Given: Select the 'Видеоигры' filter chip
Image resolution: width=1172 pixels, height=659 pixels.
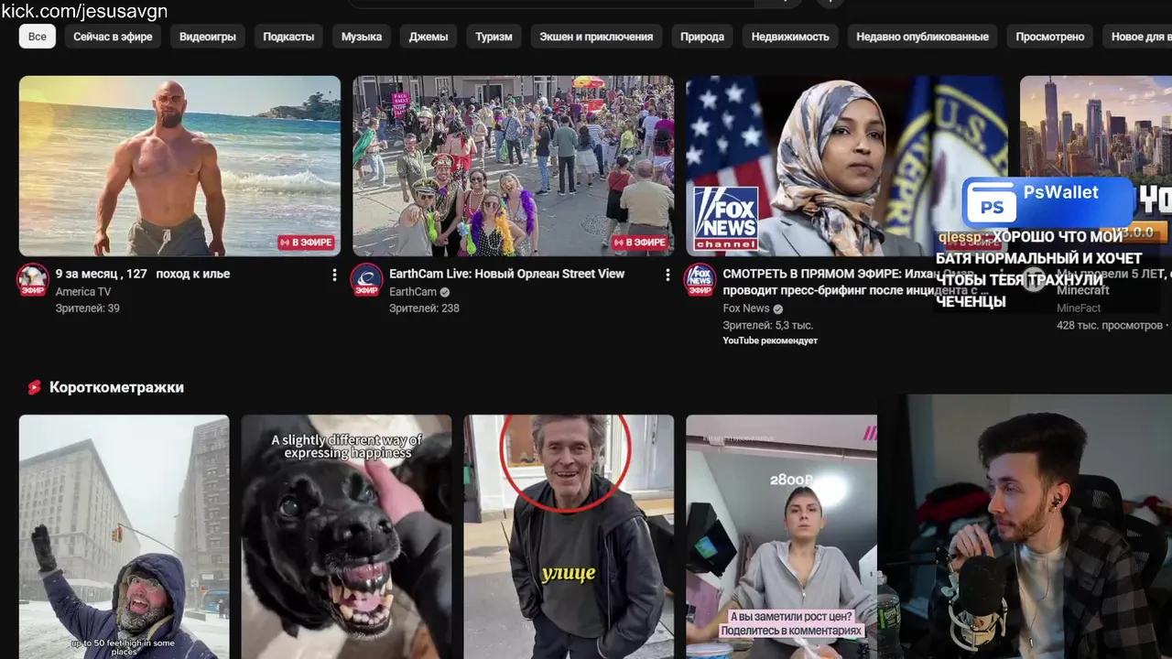Looking at the screenshot, I should click(208, 37).
